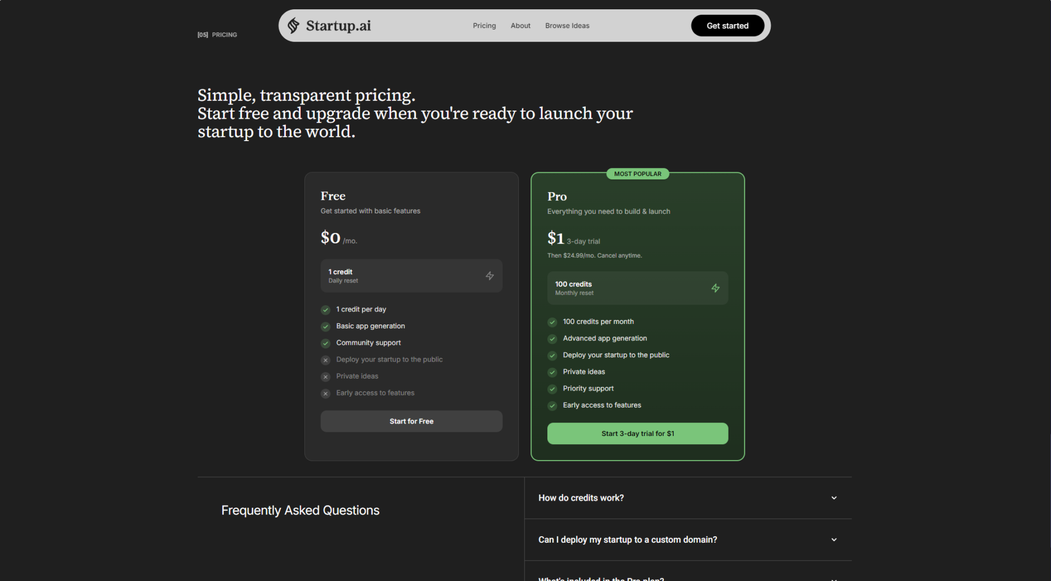Click the green lightning bolt in 100 credits box
This screenshot has width=1051, height=581.
pos(715,288)
